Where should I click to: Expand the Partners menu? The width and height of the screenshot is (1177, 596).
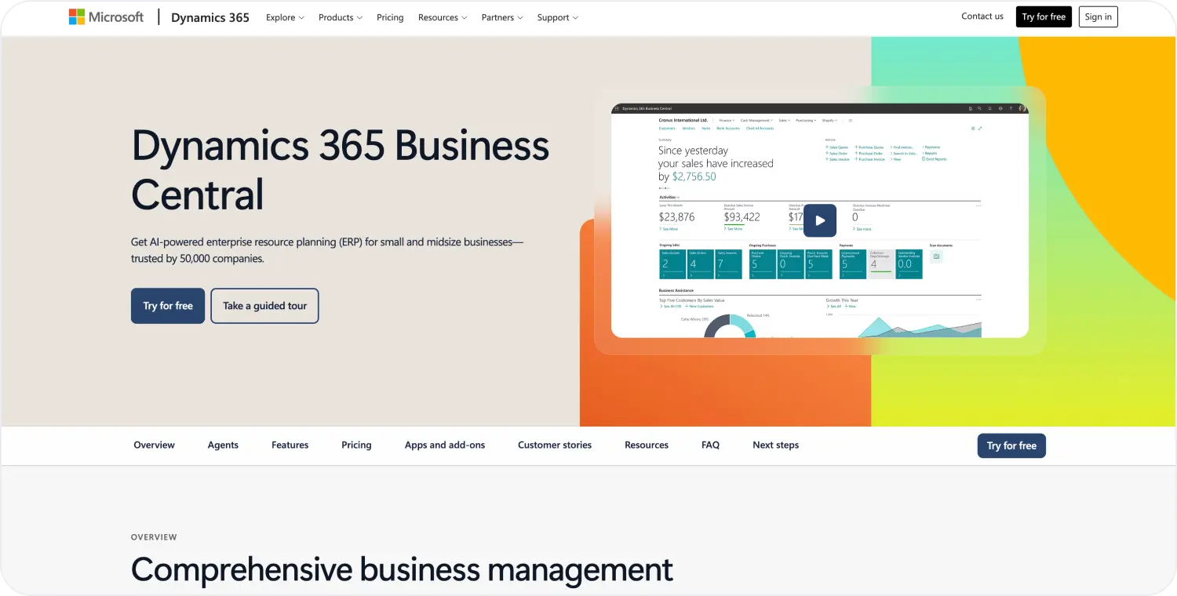(x=502, y=17)
